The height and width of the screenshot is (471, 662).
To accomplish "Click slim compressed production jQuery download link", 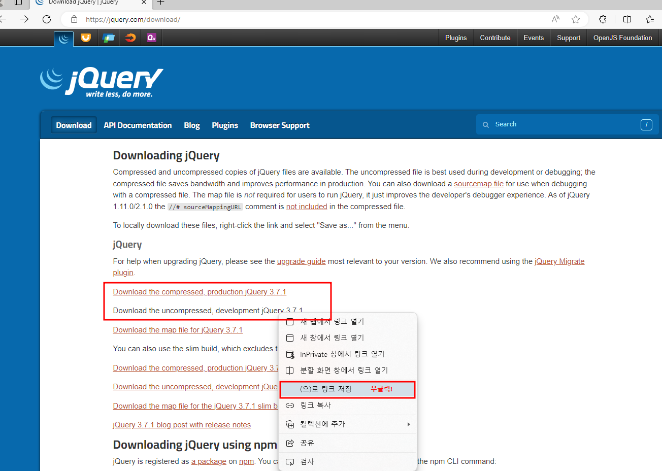I will pyautogui.click(x=195, y=368).
